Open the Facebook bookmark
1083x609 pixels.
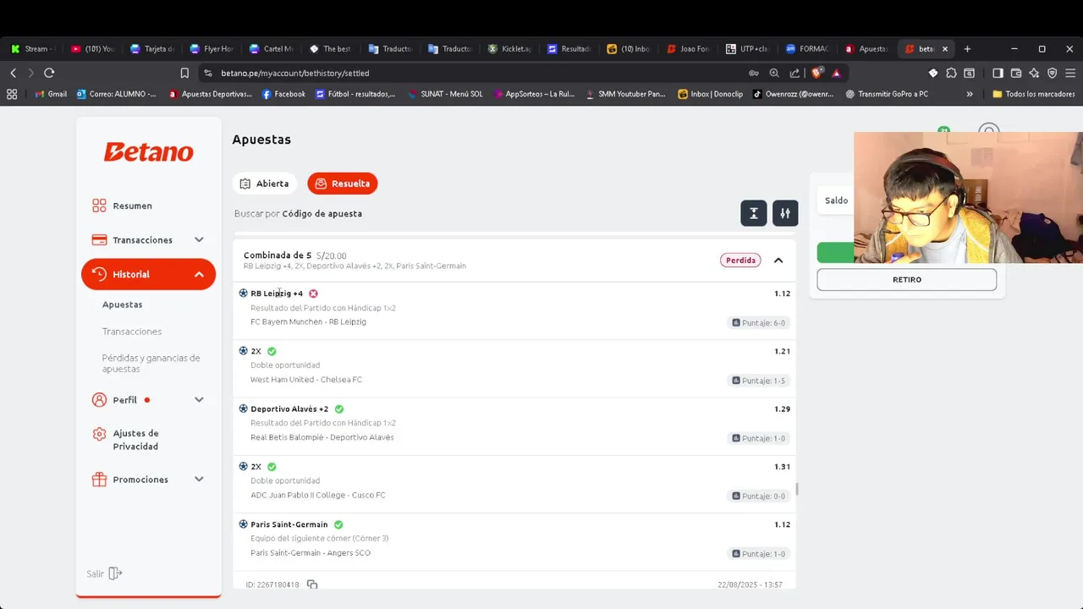pos(283,94)
